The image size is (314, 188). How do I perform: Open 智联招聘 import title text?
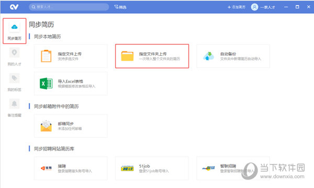coord(228,166)
